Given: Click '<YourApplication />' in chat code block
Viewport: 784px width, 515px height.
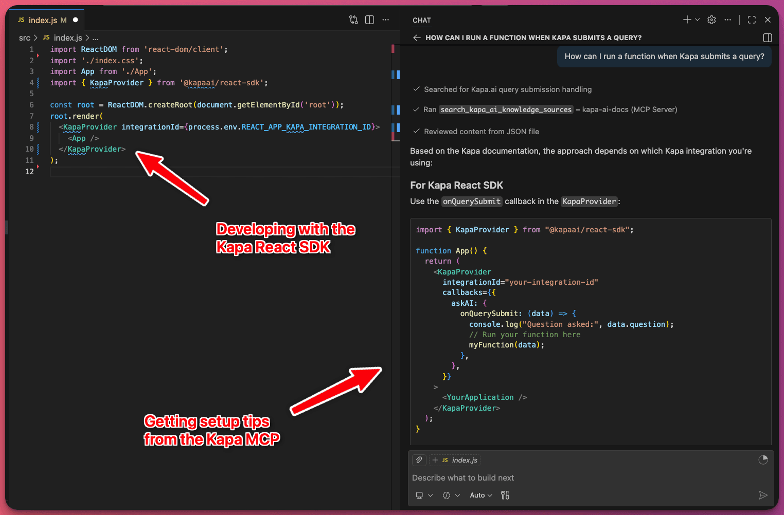Looking at the screenshot, I should click(485, 397).
